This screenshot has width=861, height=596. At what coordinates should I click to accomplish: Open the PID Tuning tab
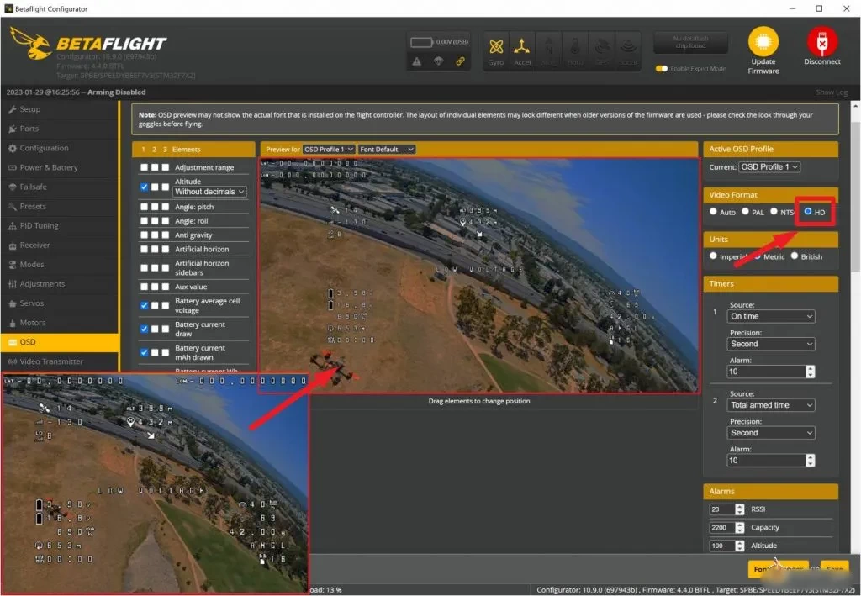[60, 225]
